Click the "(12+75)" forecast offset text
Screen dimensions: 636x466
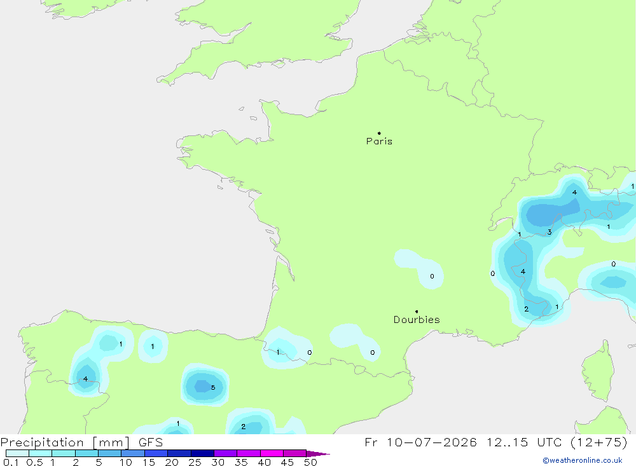tap(598, 442)
